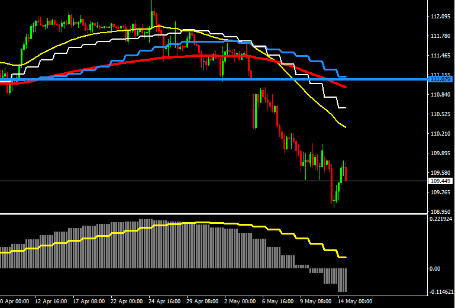Click the 110.840 price scale value
The image size is (455, 308).
[x=440, y=94]
